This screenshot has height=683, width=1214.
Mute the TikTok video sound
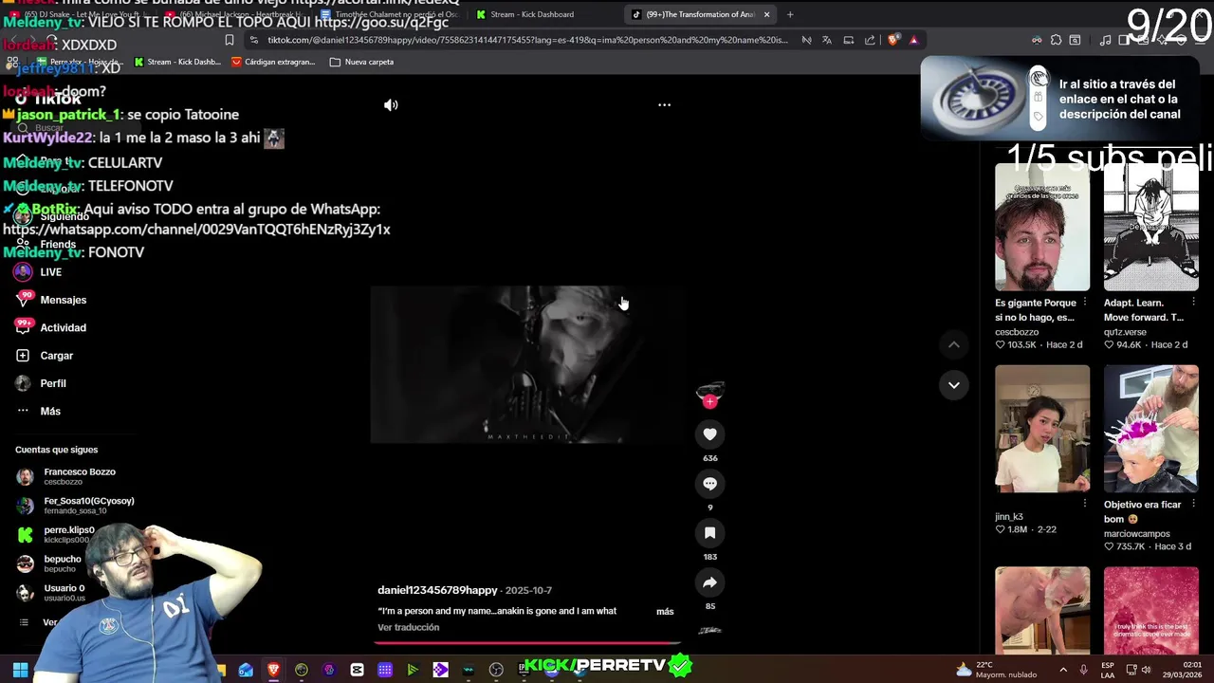tap(391, 105)
